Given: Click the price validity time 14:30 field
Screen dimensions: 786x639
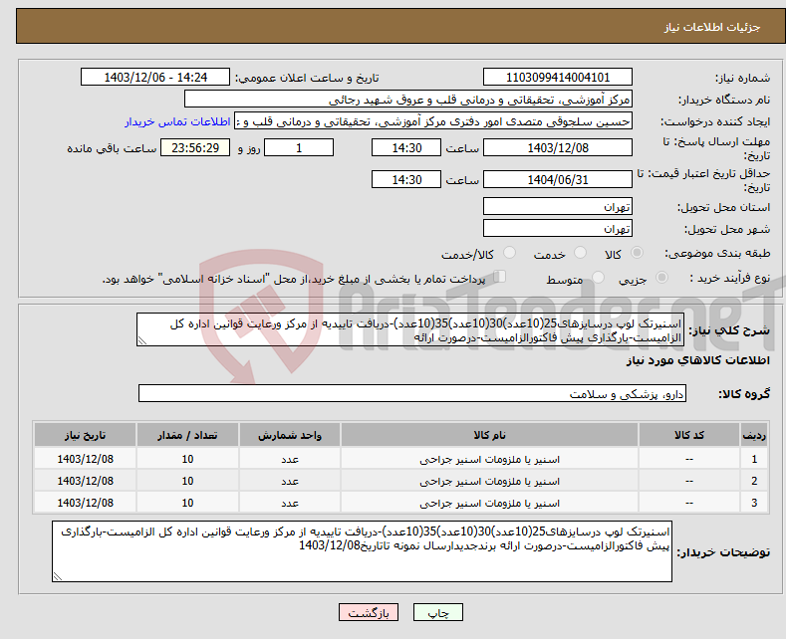Looking at the screenshot, I should [406, 179].
